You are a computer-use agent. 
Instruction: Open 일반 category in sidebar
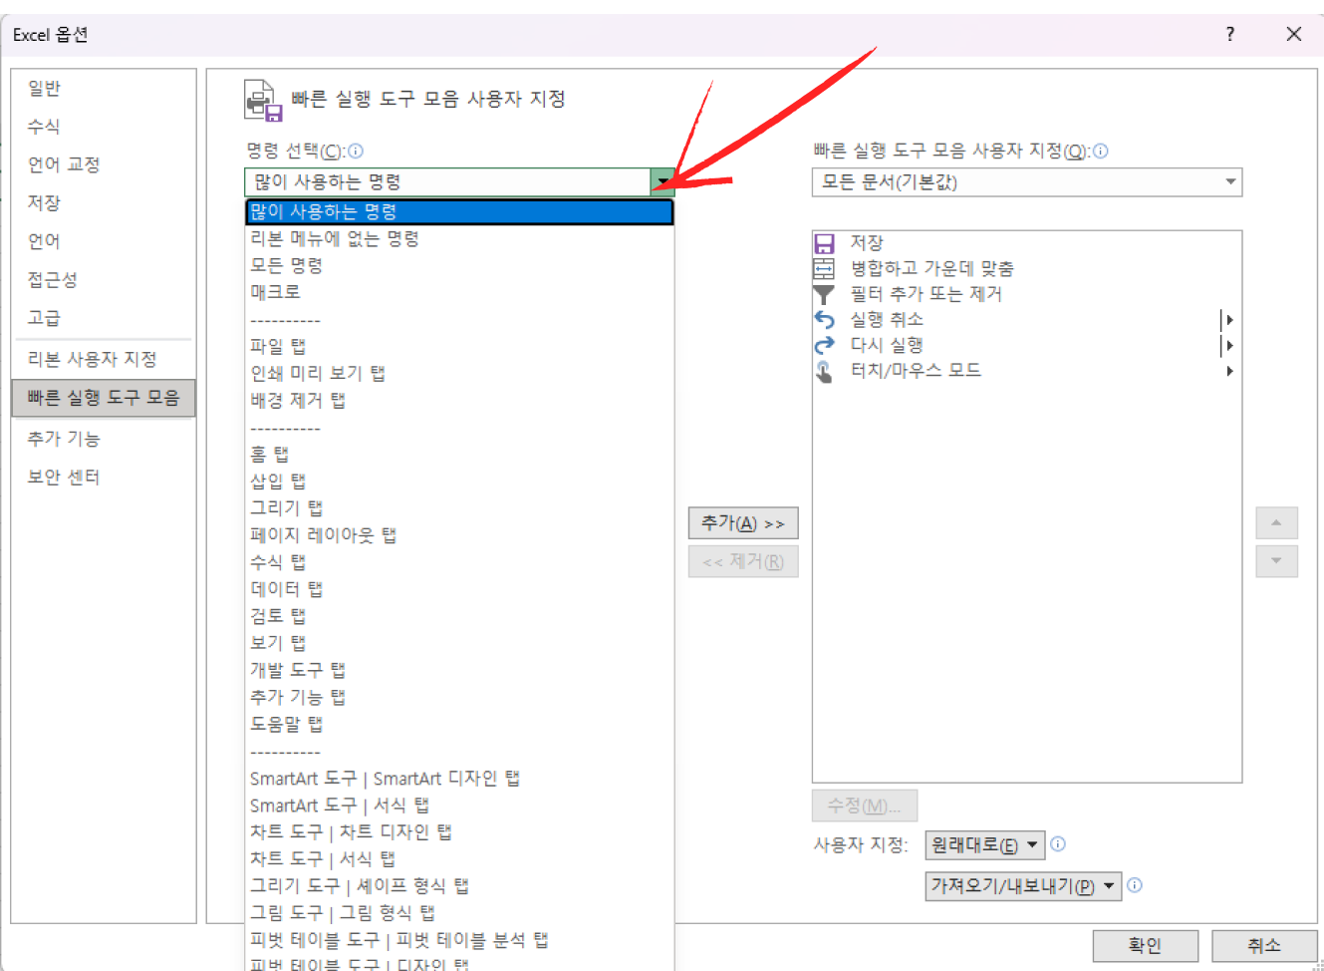tap(104, 89)
